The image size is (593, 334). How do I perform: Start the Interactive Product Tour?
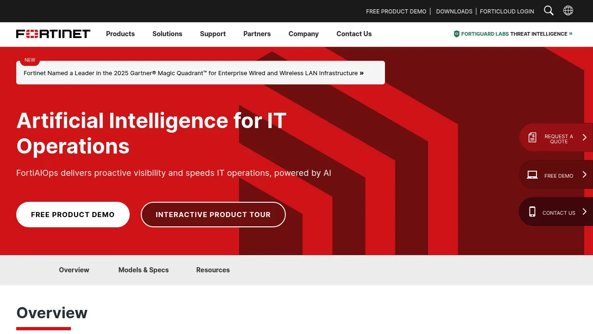(213, 214)
